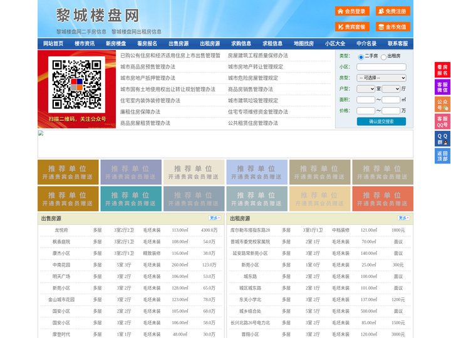Open 出售房源 nav item
This screenshot has width=451, height=338.
pyautogui.click(x=179, y=44)
